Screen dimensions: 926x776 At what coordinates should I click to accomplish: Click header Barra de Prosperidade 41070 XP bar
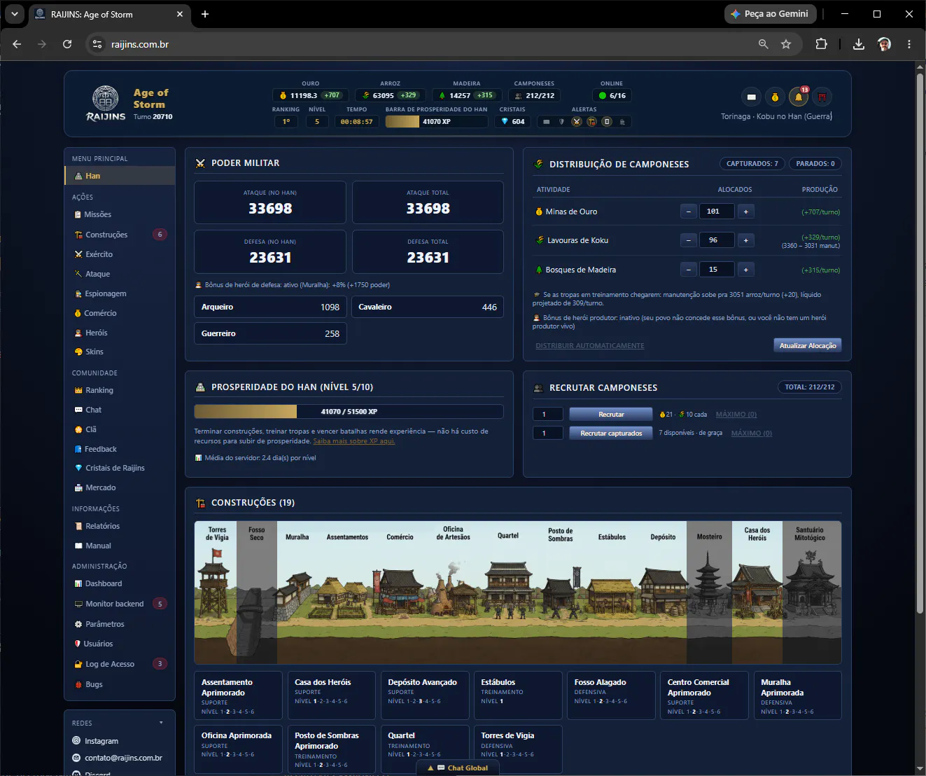437,121
